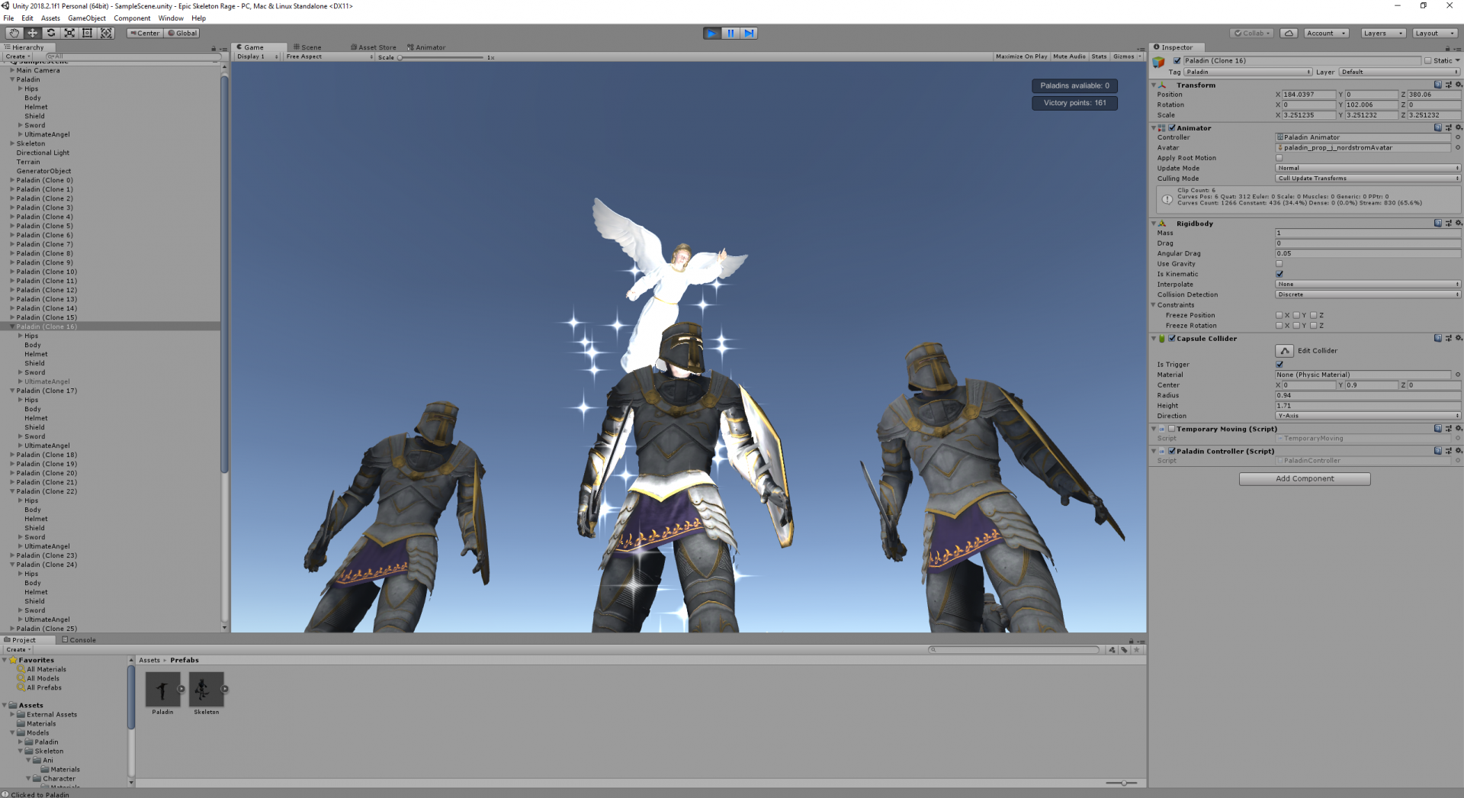Switch to the Scene tab
The image size is (1464, 798).
click(308, 47)
